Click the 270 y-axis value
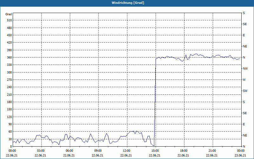Screen dimensions: 254x159 tap(9, 80)
